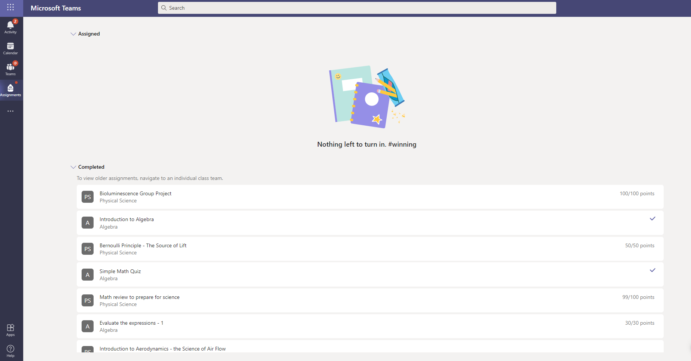Open the app launcher waffle icon
691x361 pixels.
(10, 7)
